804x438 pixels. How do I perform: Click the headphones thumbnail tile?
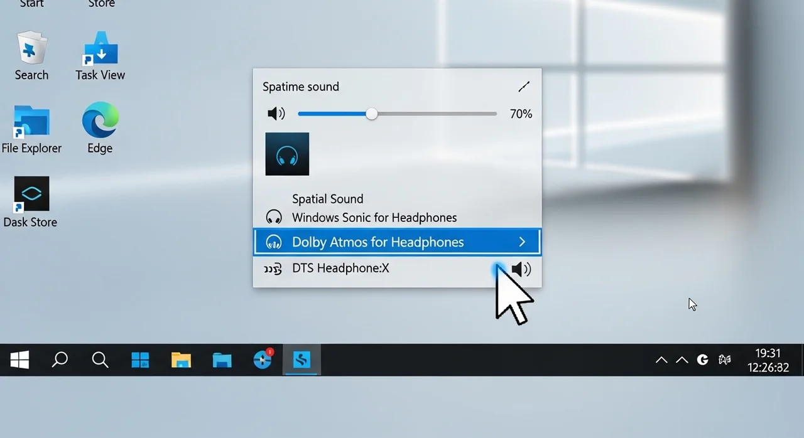click(287, 154)
